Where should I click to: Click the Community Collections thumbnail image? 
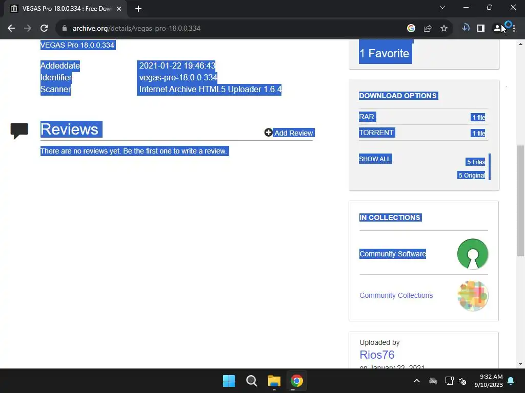click(x=472, y=296)
